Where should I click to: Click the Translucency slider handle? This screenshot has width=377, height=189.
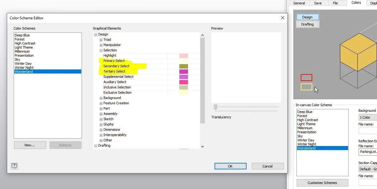click(215, 107)
